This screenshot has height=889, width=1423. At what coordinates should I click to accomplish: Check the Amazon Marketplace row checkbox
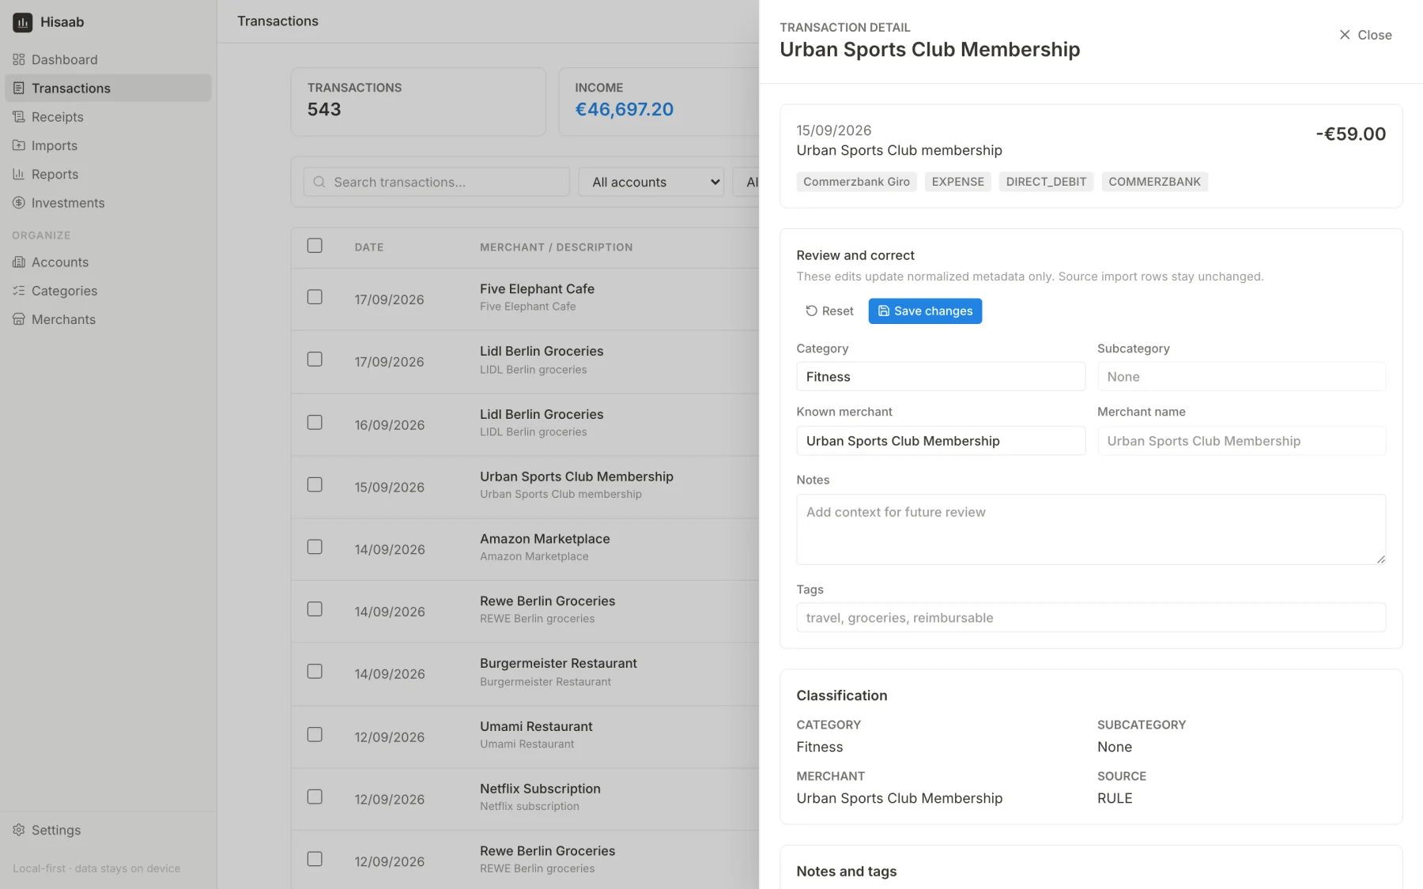[315, 547]
